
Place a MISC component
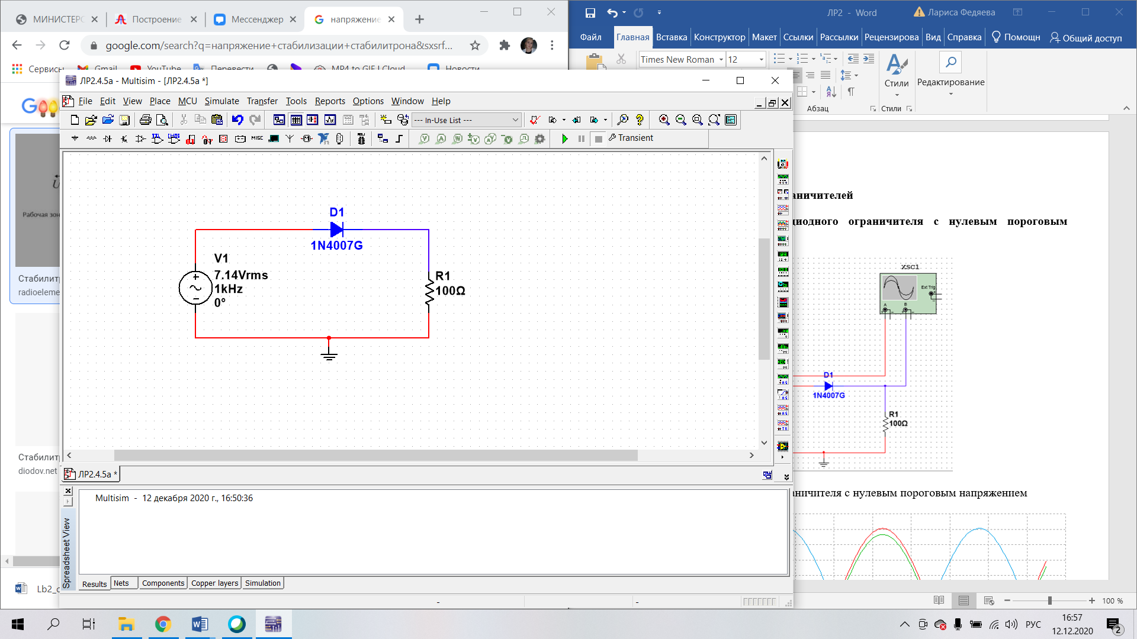257,138
